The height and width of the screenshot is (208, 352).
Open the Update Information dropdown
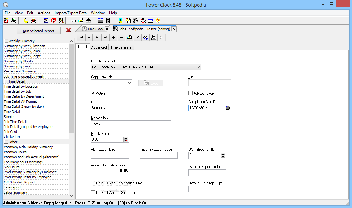click(198, 67)
